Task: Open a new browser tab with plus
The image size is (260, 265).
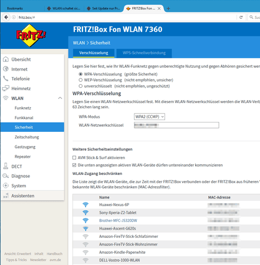Action: point(168,8)
